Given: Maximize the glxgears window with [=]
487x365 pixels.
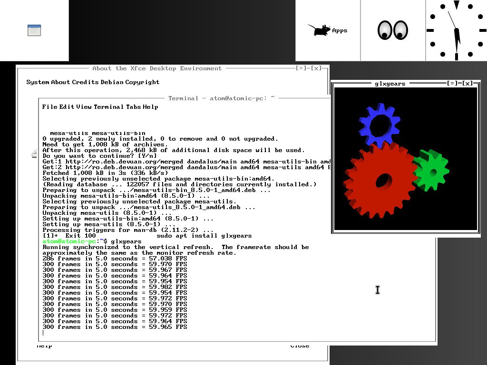Looking at the screenshot, I should (453, 84).
